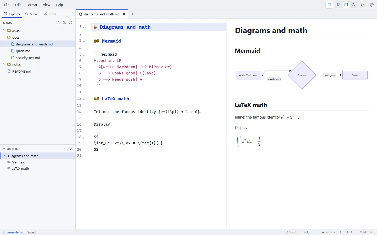Viewport: 377px width, 235px height.
Task: Fold the Mermaid heading at line 3
Action: [x=84, y=42]
